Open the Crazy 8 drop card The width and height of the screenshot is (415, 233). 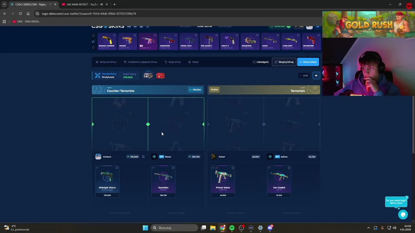click(230, 41)
